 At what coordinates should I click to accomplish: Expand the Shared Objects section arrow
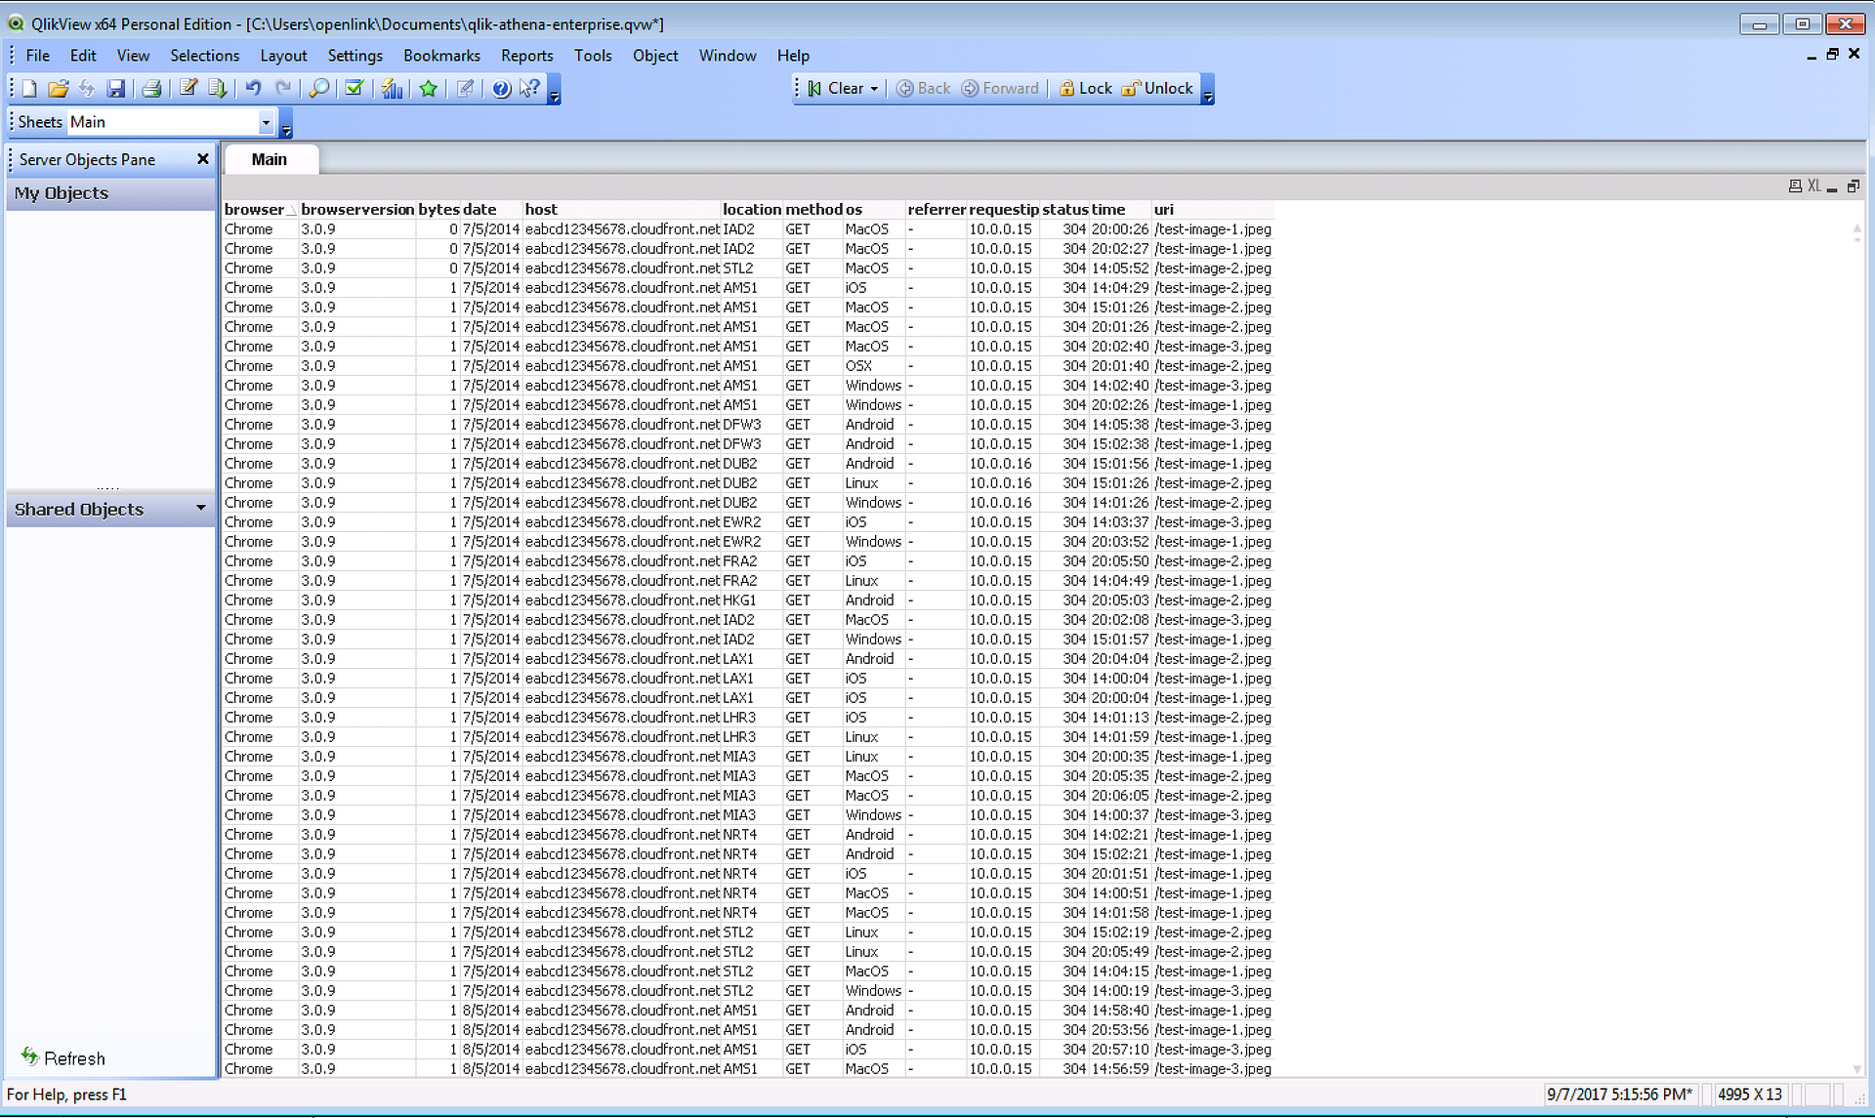[201, 508]
